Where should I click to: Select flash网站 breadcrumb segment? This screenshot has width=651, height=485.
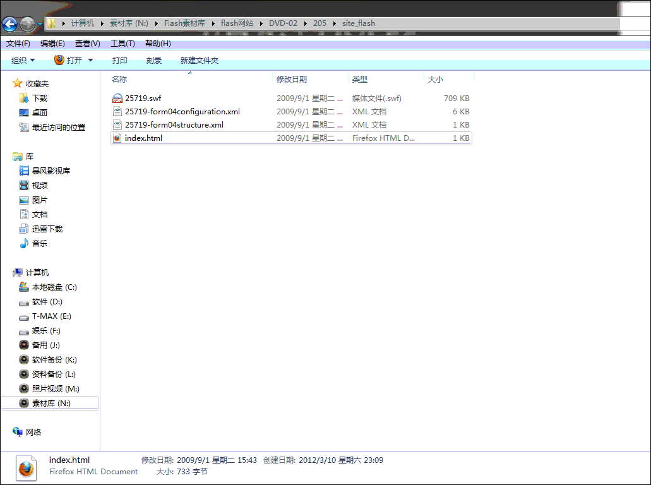237,23
